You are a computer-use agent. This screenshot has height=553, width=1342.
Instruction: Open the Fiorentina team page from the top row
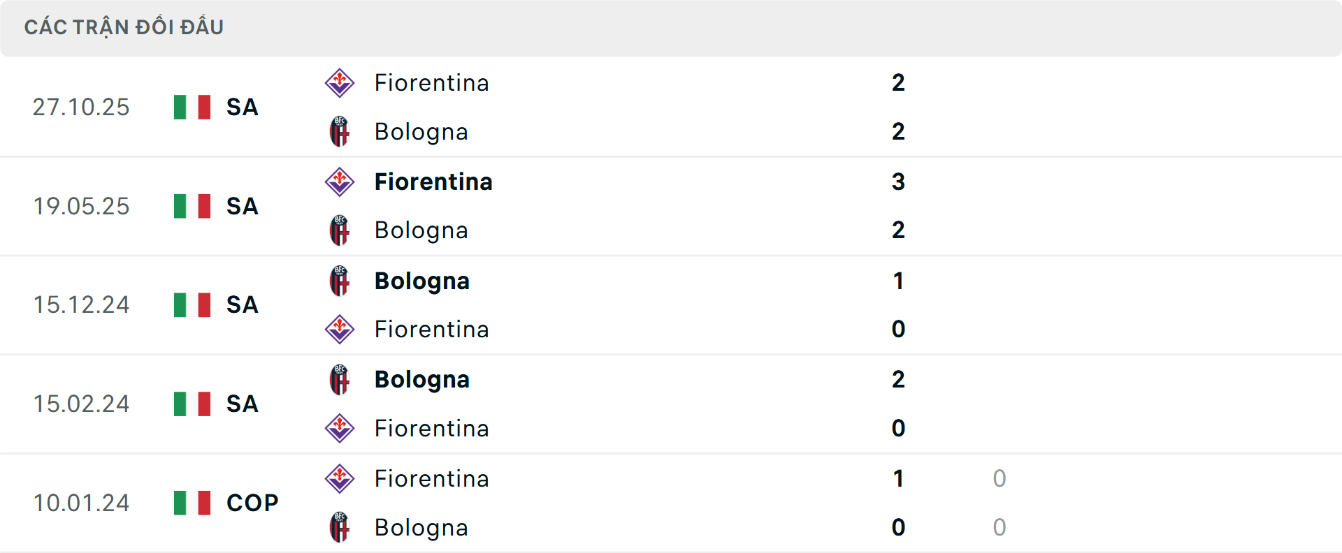(431, 82)
